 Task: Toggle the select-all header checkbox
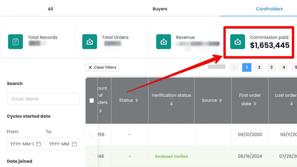click(x=92, y=100)
